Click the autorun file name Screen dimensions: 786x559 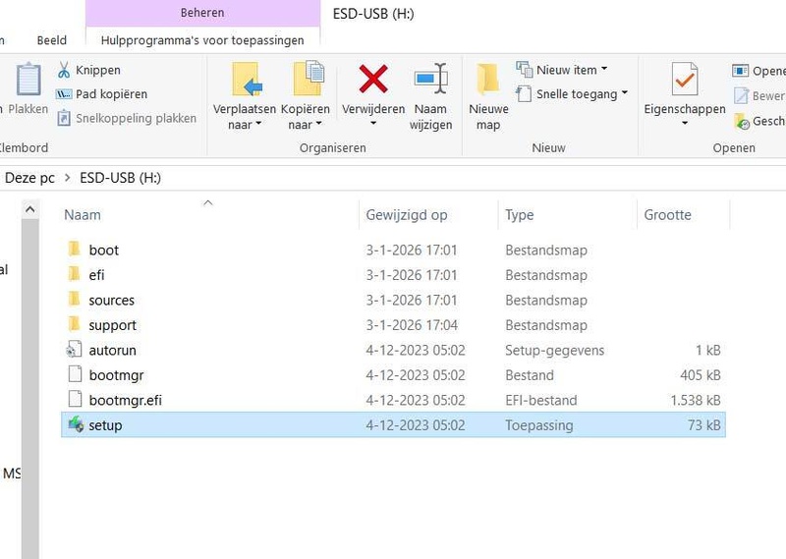pos(112,350)
